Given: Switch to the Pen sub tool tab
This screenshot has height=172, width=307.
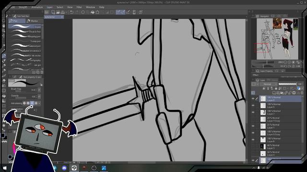Looking at the screenshot, I should (17, 21).
